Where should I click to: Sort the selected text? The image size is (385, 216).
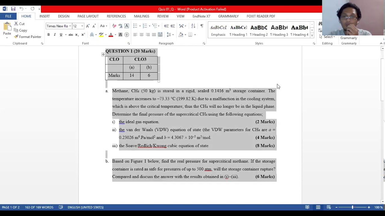(x=193, y=26)
